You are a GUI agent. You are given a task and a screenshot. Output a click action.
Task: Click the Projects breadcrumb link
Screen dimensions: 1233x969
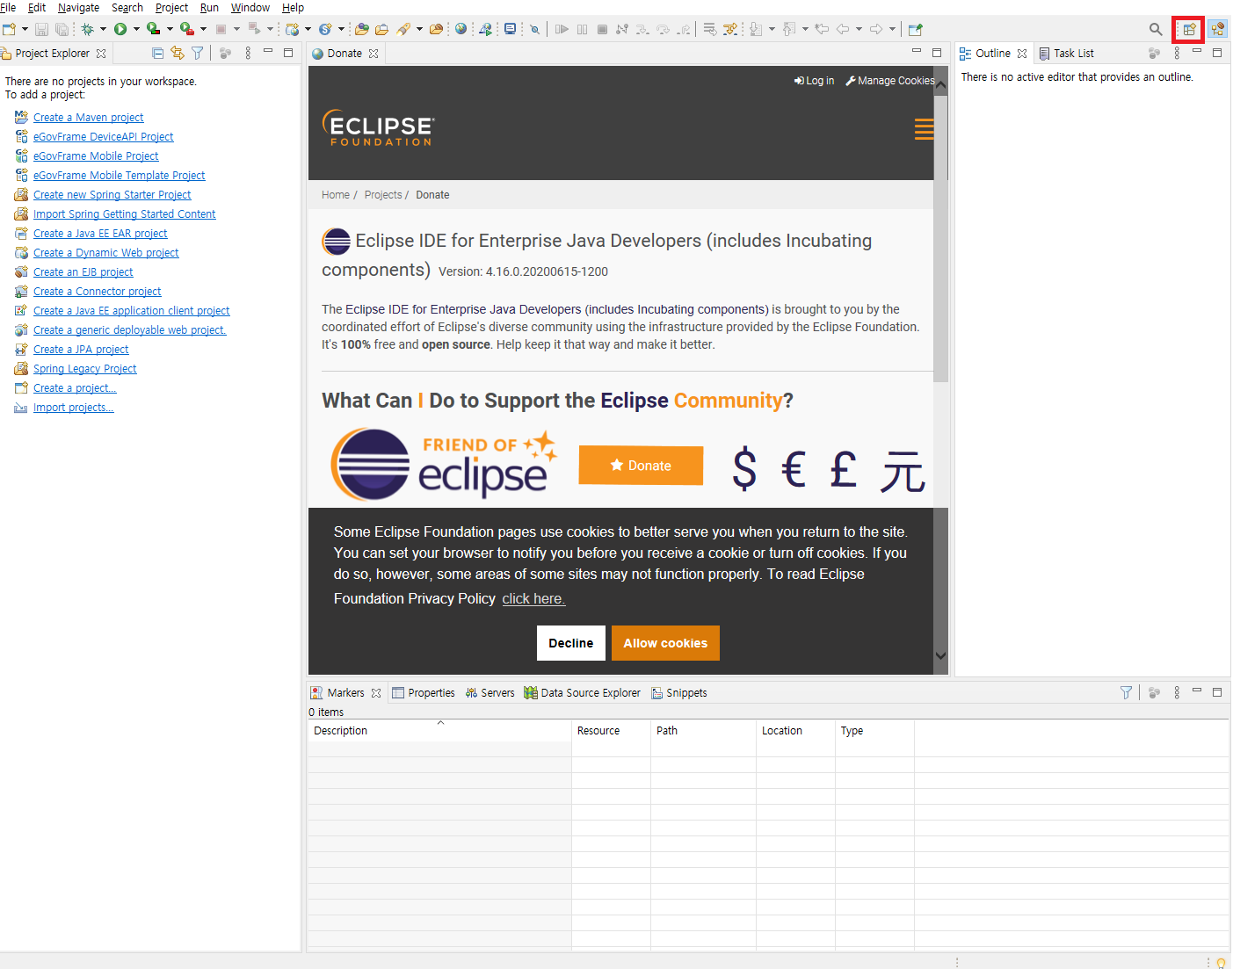[x=383, y=195]
